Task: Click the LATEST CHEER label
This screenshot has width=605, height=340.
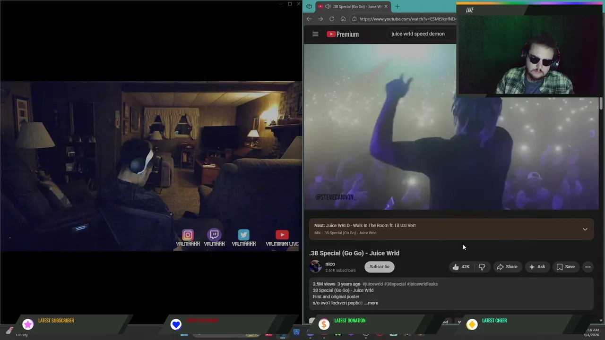Action: point(494,321)
